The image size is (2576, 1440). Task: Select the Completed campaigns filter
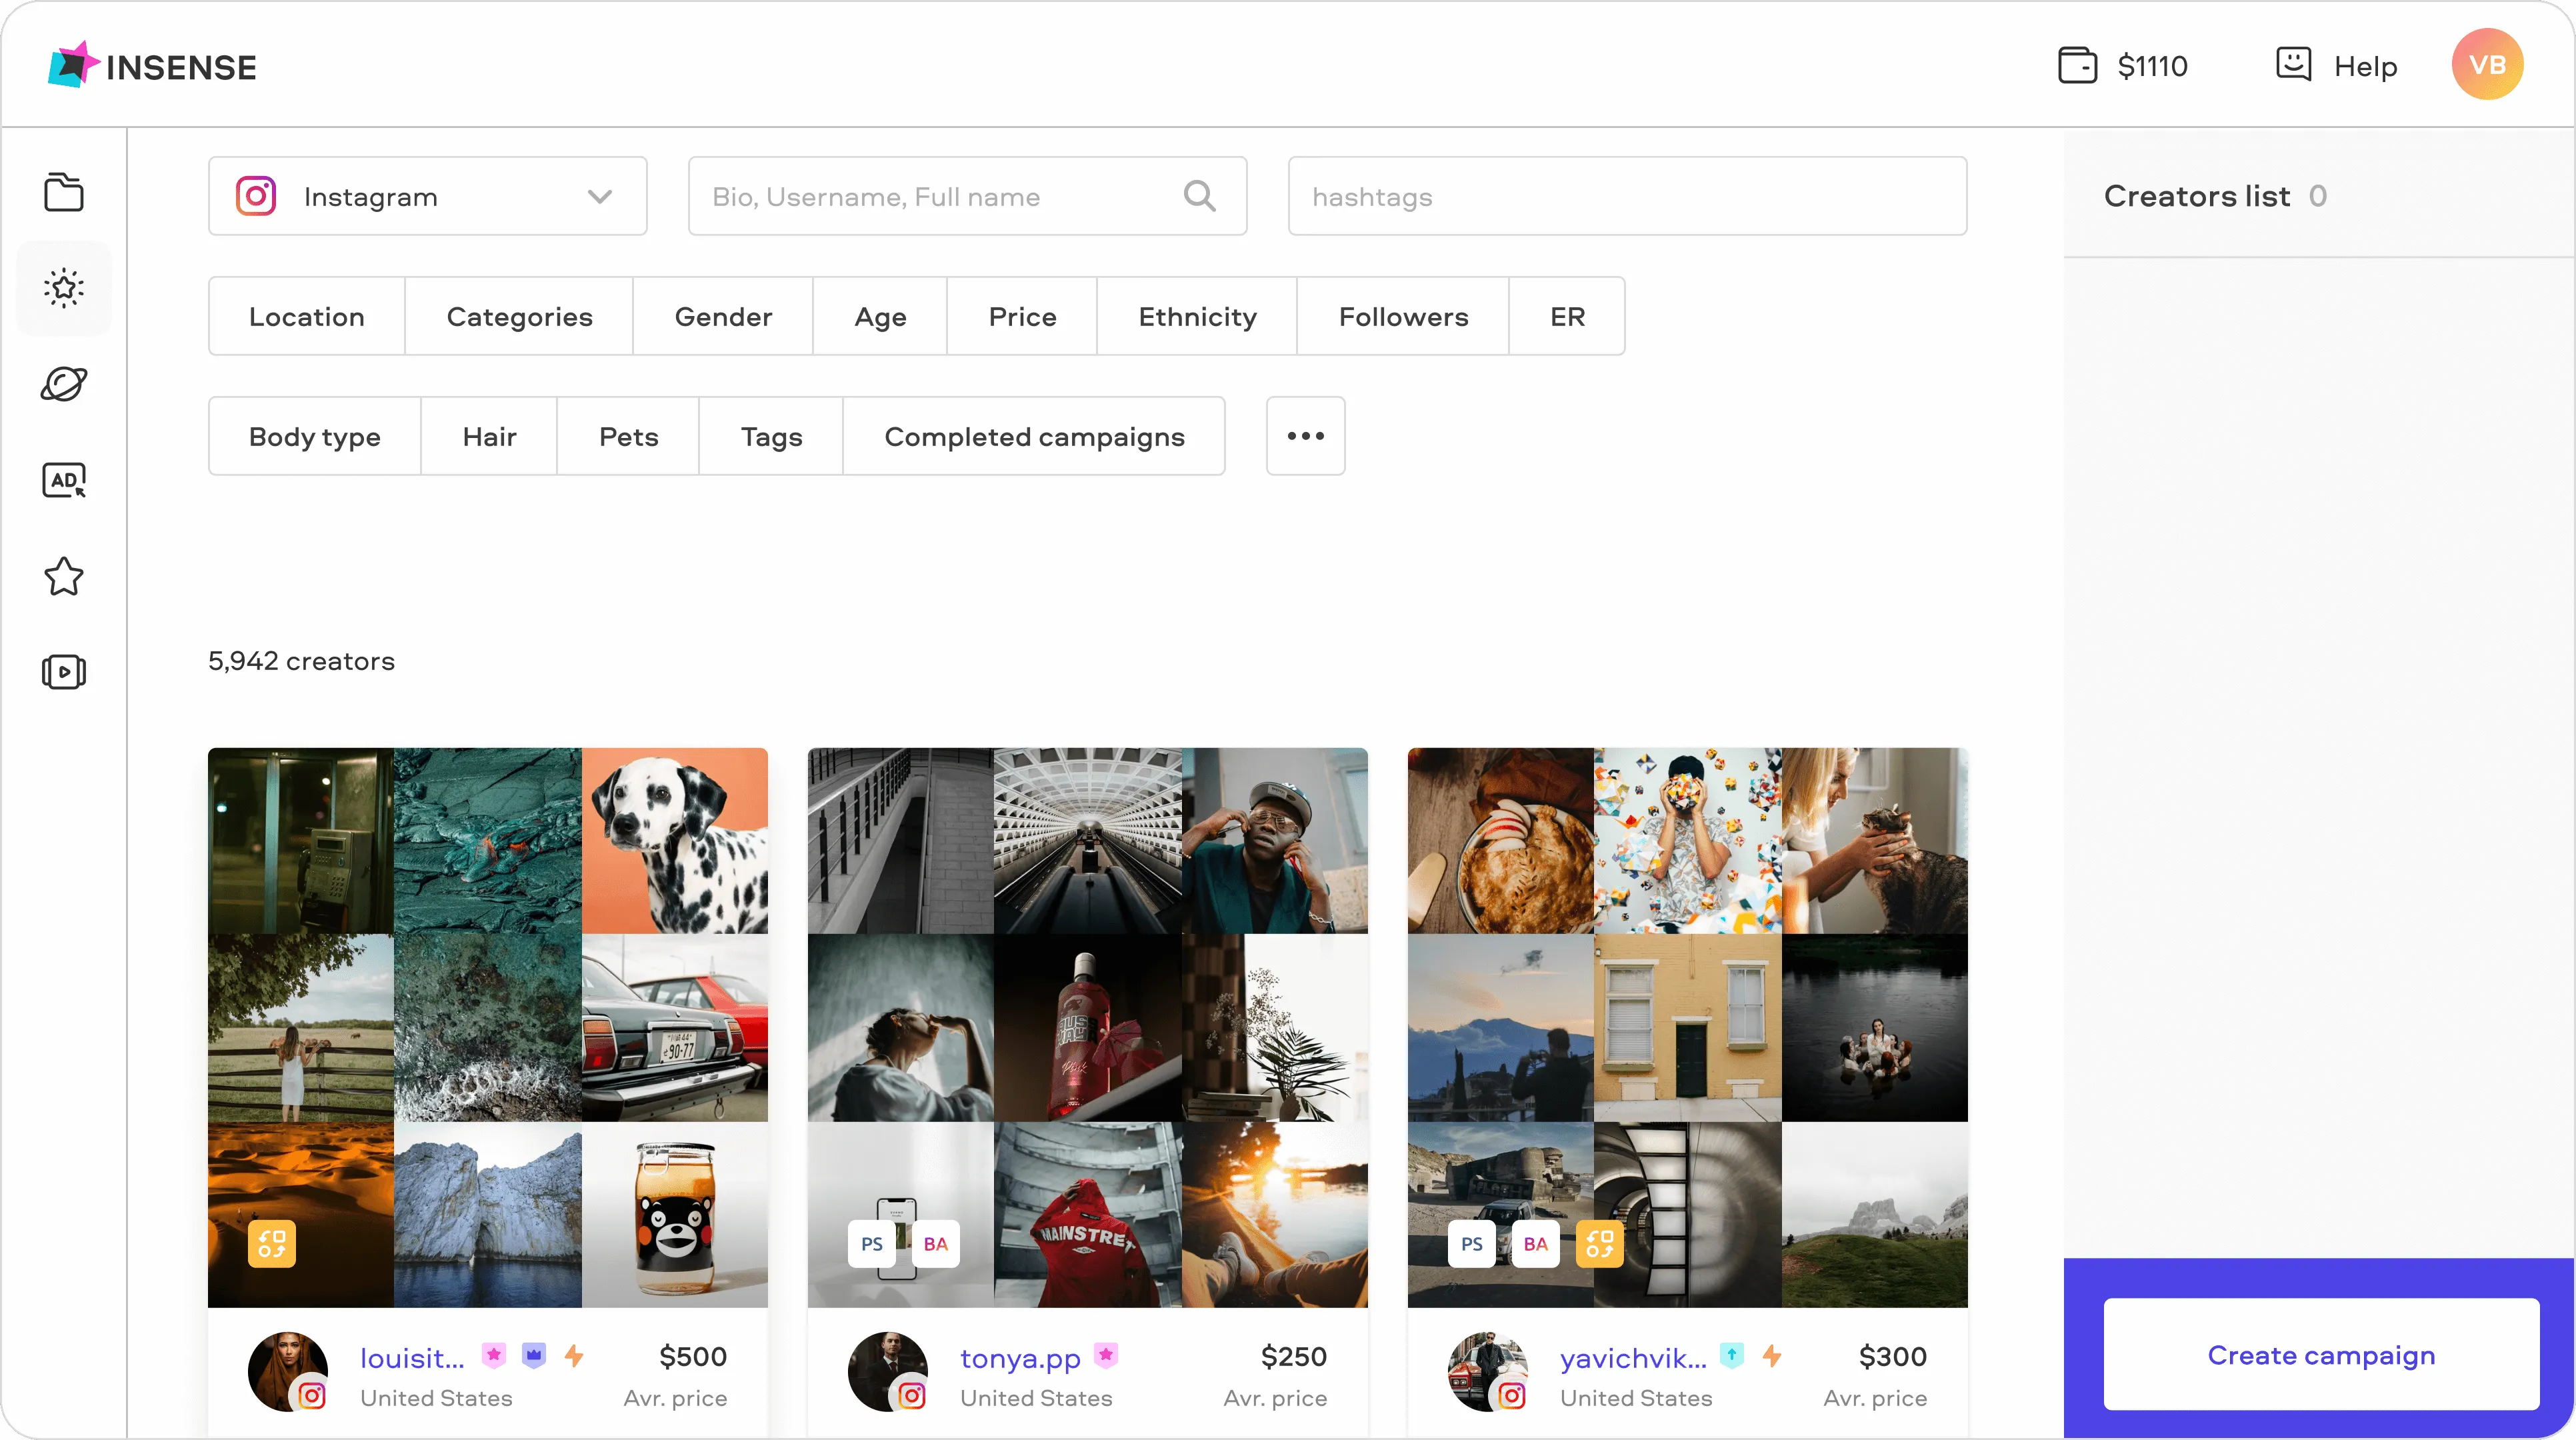(1034, 436)
